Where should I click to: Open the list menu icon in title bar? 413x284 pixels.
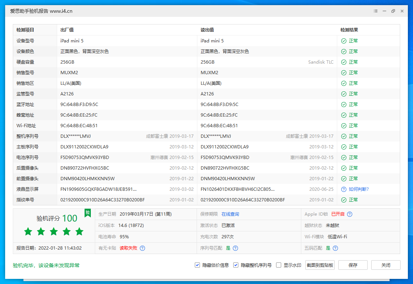(375, 11)
